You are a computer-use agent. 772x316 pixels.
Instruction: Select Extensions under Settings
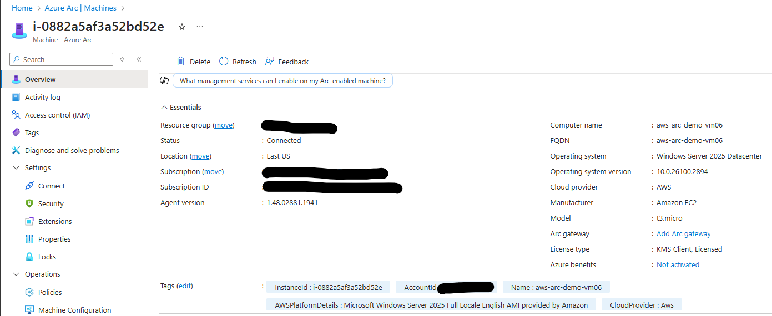55,222
